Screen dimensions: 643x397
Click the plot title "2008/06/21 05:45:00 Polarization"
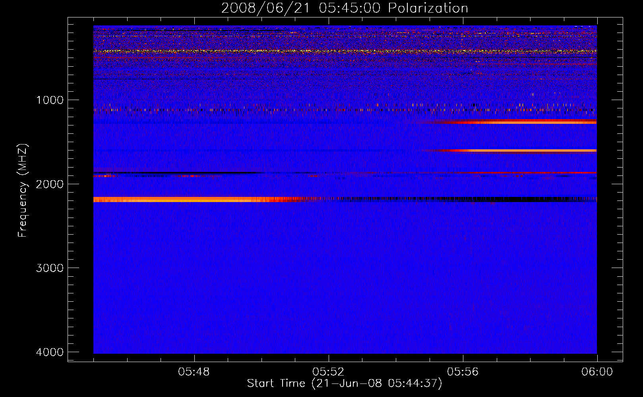click(345, 8)
